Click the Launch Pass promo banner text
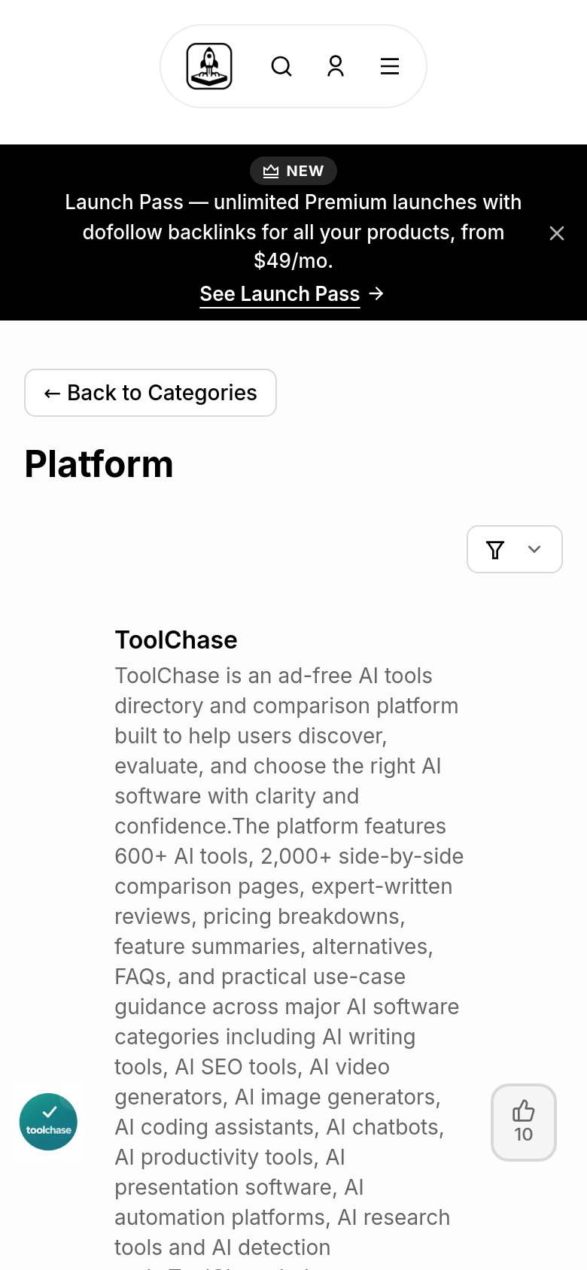This screenshot has width=587, height=1270. coord(293,232)
